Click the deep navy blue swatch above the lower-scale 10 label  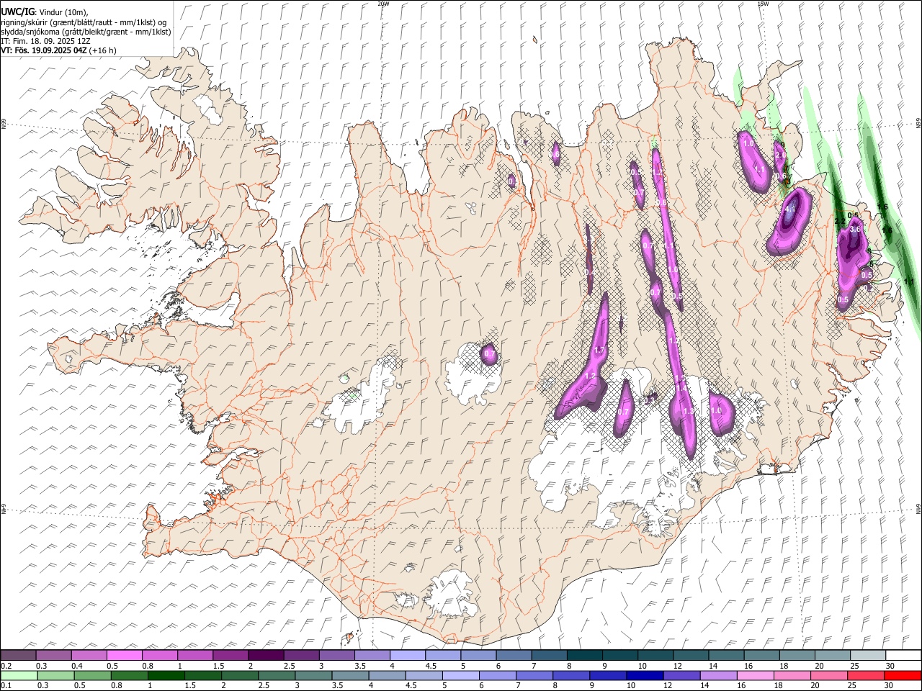[x=645, y=676]
